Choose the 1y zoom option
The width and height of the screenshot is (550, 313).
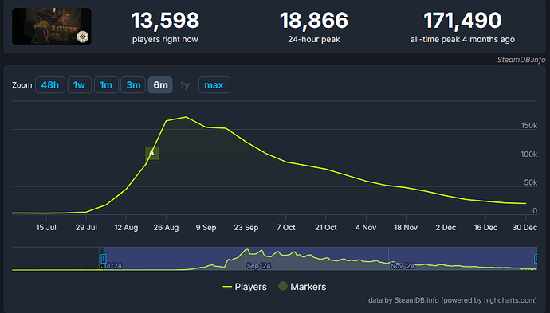[185, 85]
